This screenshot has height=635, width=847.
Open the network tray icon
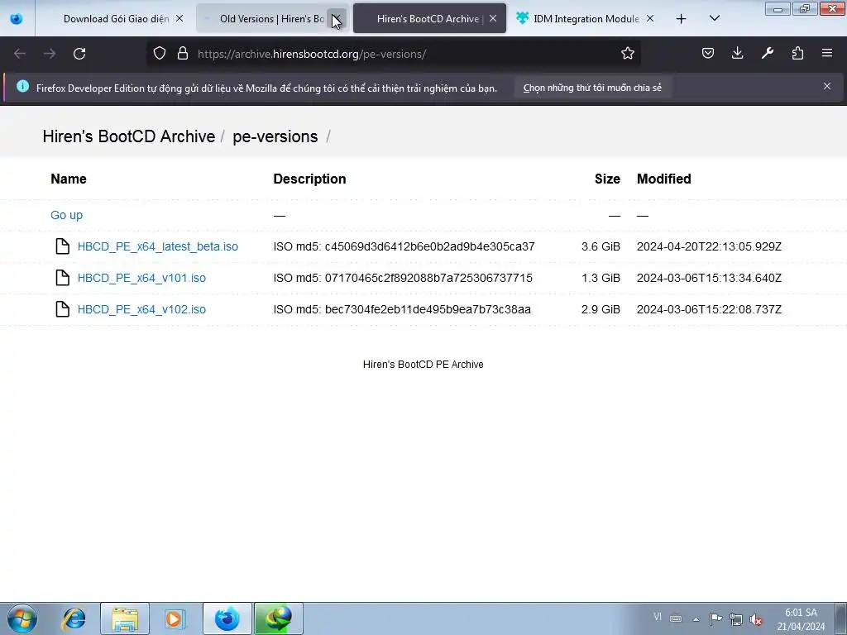pyautogui.click(x=735, y=618)
